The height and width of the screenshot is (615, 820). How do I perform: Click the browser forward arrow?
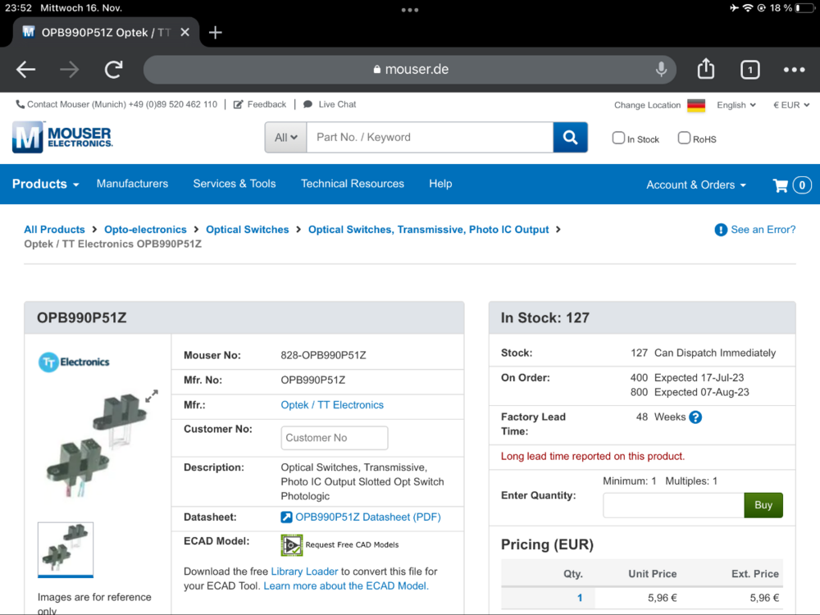(69, 69)
